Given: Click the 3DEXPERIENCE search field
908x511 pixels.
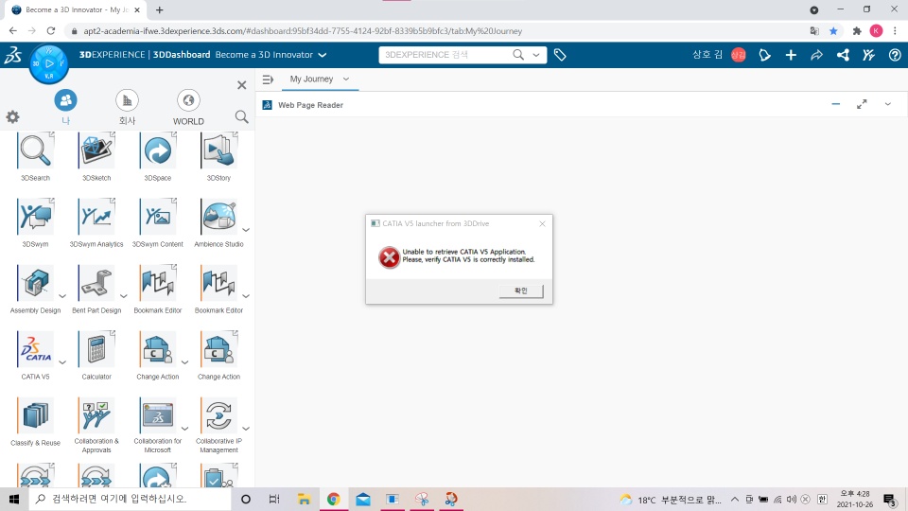Looking at the screenshot, I should 445,55.
